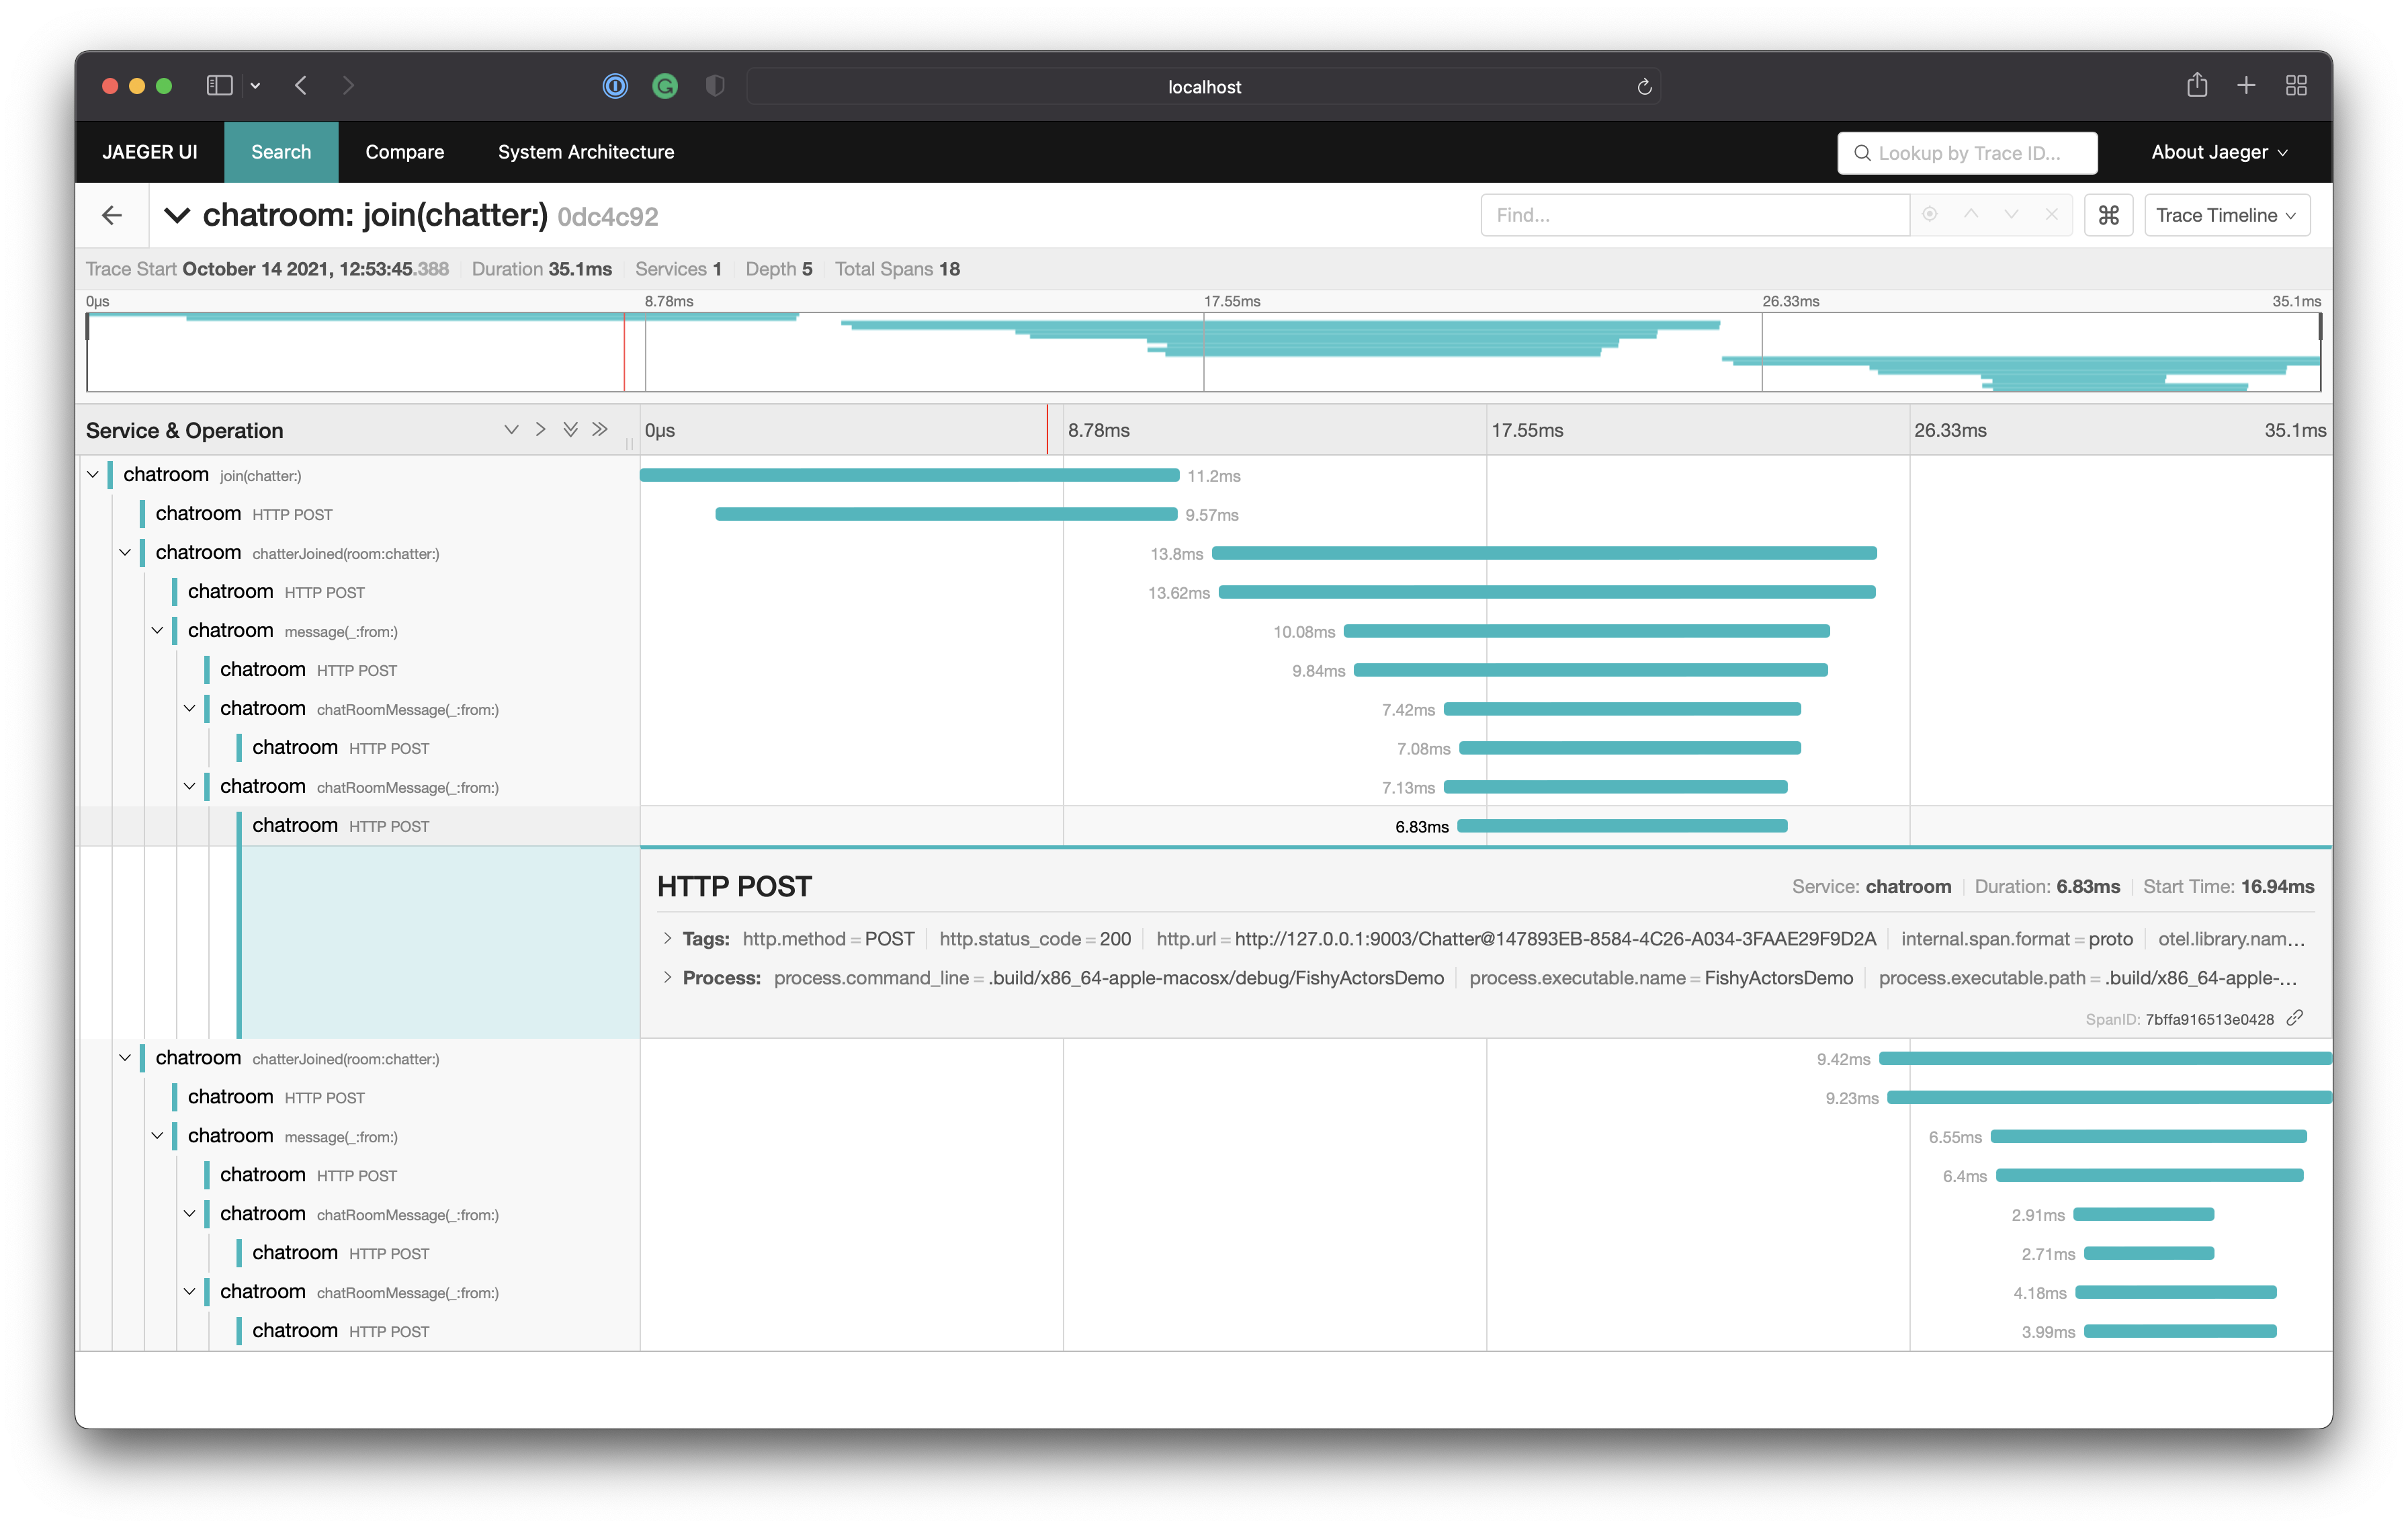Click collapse one level right-chevron icon
This screenshot has width=2408, height=1528.
click(541, 429)
